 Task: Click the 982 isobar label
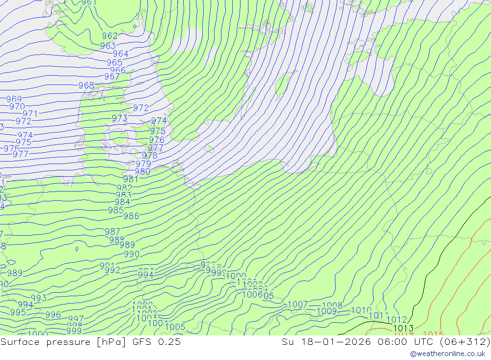coord(124,188)
